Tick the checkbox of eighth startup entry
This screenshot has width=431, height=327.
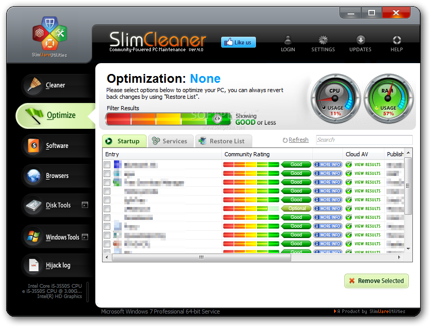[x=107, y=226]
